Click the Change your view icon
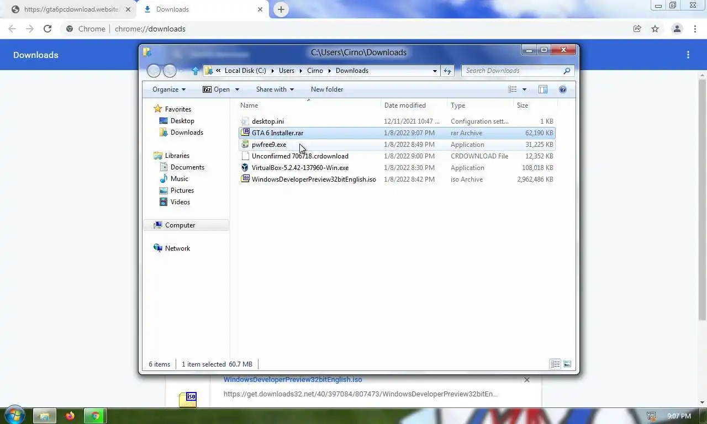Image resolution: width=707 pixels, height=424 pixels. point(513,89)
